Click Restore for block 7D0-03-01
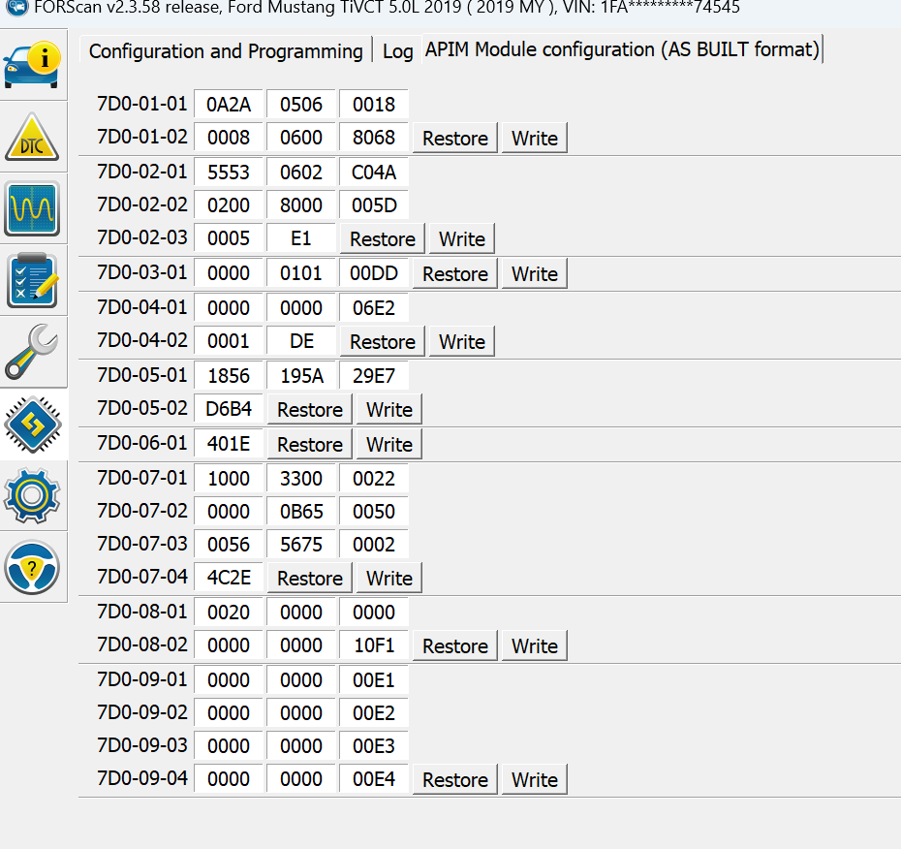This screenshot has width=901, height=849. coord(455,273)
